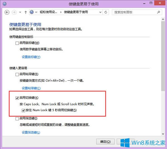Click the scrollbar up arrow
This screenshot has width=167, height=149.
coord(163,19)
